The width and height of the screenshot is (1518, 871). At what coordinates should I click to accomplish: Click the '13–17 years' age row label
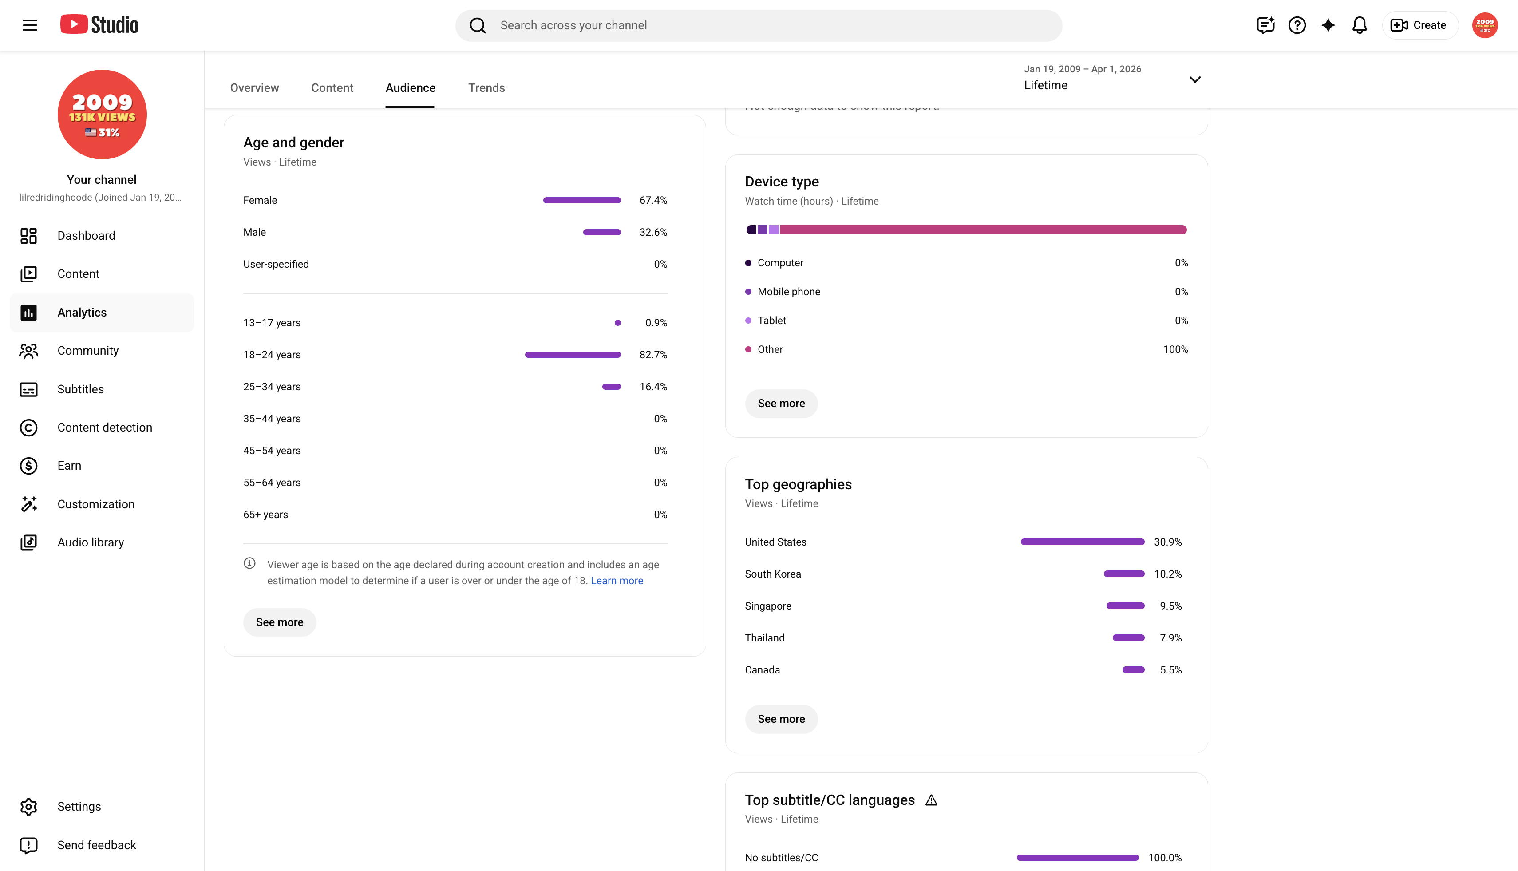click(272, 323)
